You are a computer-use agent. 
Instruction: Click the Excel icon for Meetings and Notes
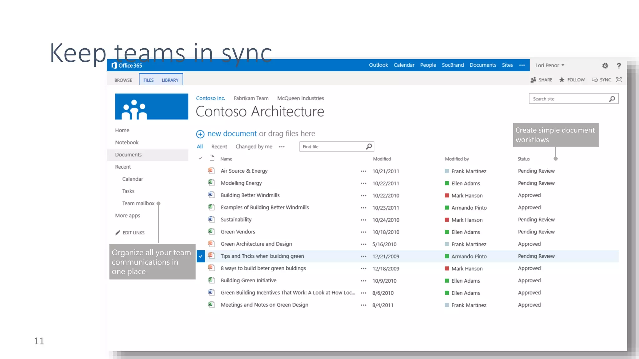tap(211, 304)
